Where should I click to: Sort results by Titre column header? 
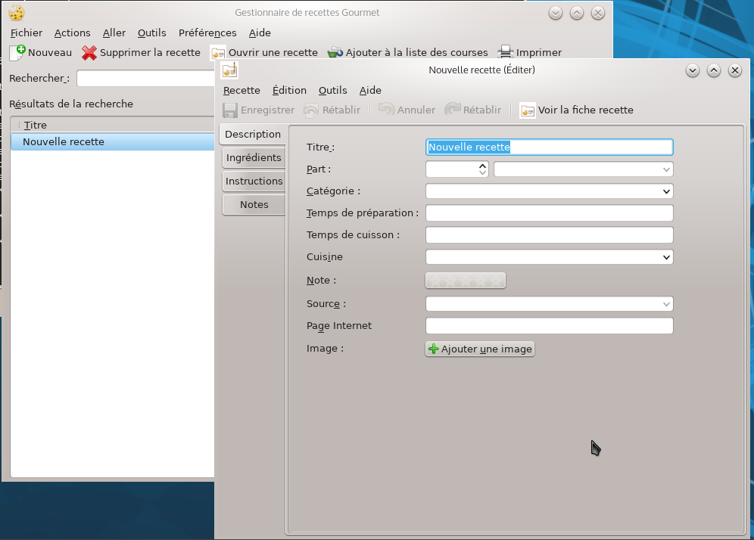click(113, 125)
